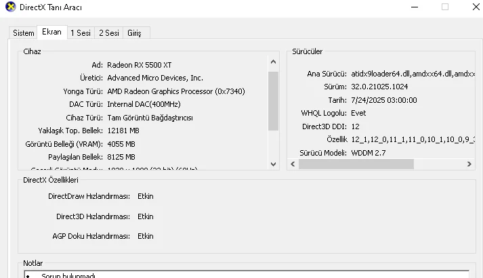Click left arrow of Sürücüler scrollbar
The height and width of the screenshot is (278, 483).
(293, 164)
